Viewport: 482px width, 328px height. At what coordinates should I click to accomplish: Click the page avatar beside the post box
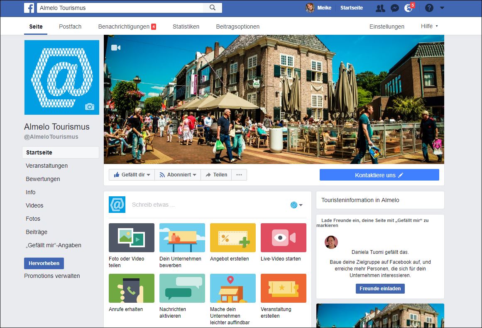pos(117,205)
